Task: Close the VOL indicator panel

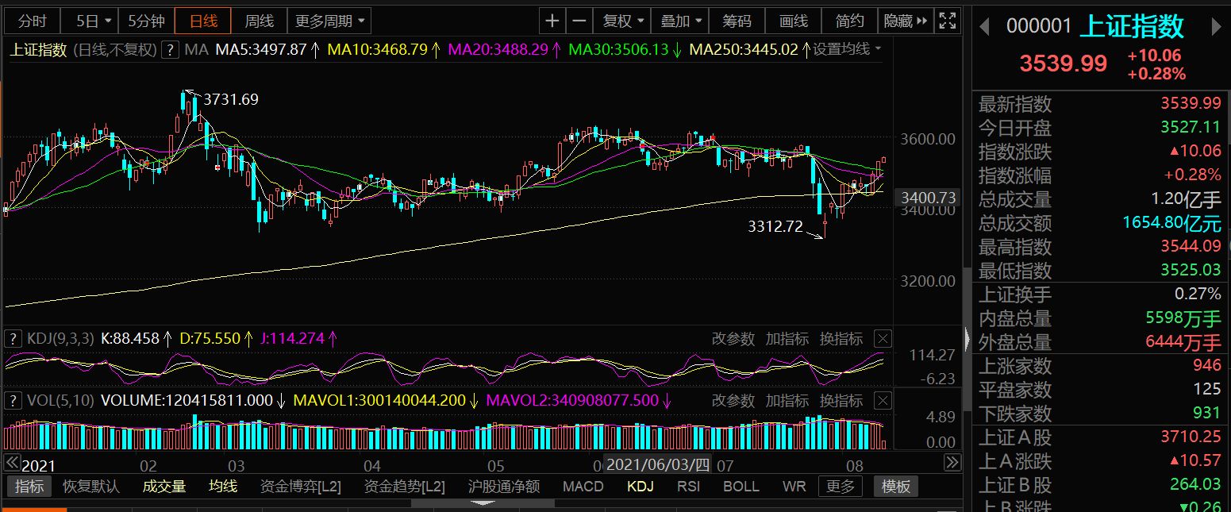Action: point(883,401)
